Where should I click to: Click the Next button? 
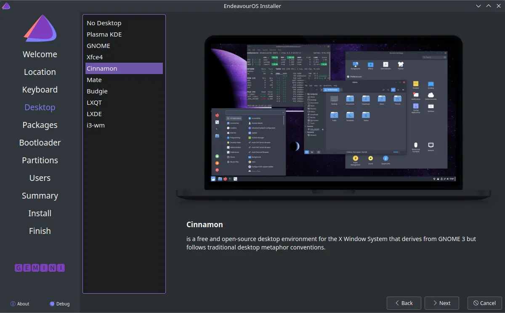(442, 303)
